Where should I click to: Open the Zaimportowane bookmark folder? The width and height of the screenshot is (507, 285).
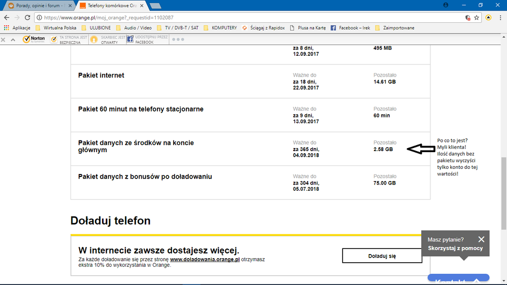[394, 28]
